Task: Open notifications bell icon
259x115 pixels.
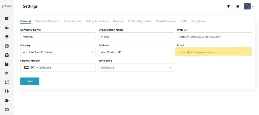Action: [228, 6]
